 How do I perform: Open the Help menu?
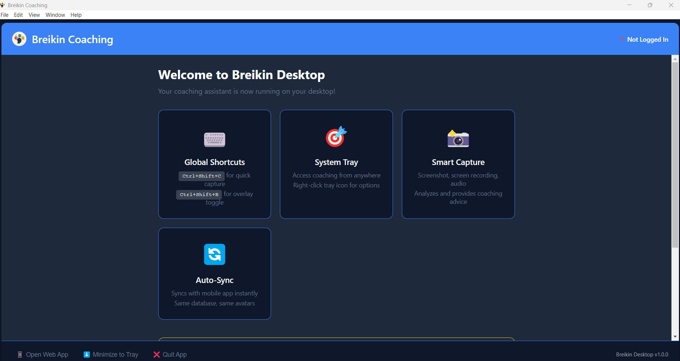coord(76,15)
